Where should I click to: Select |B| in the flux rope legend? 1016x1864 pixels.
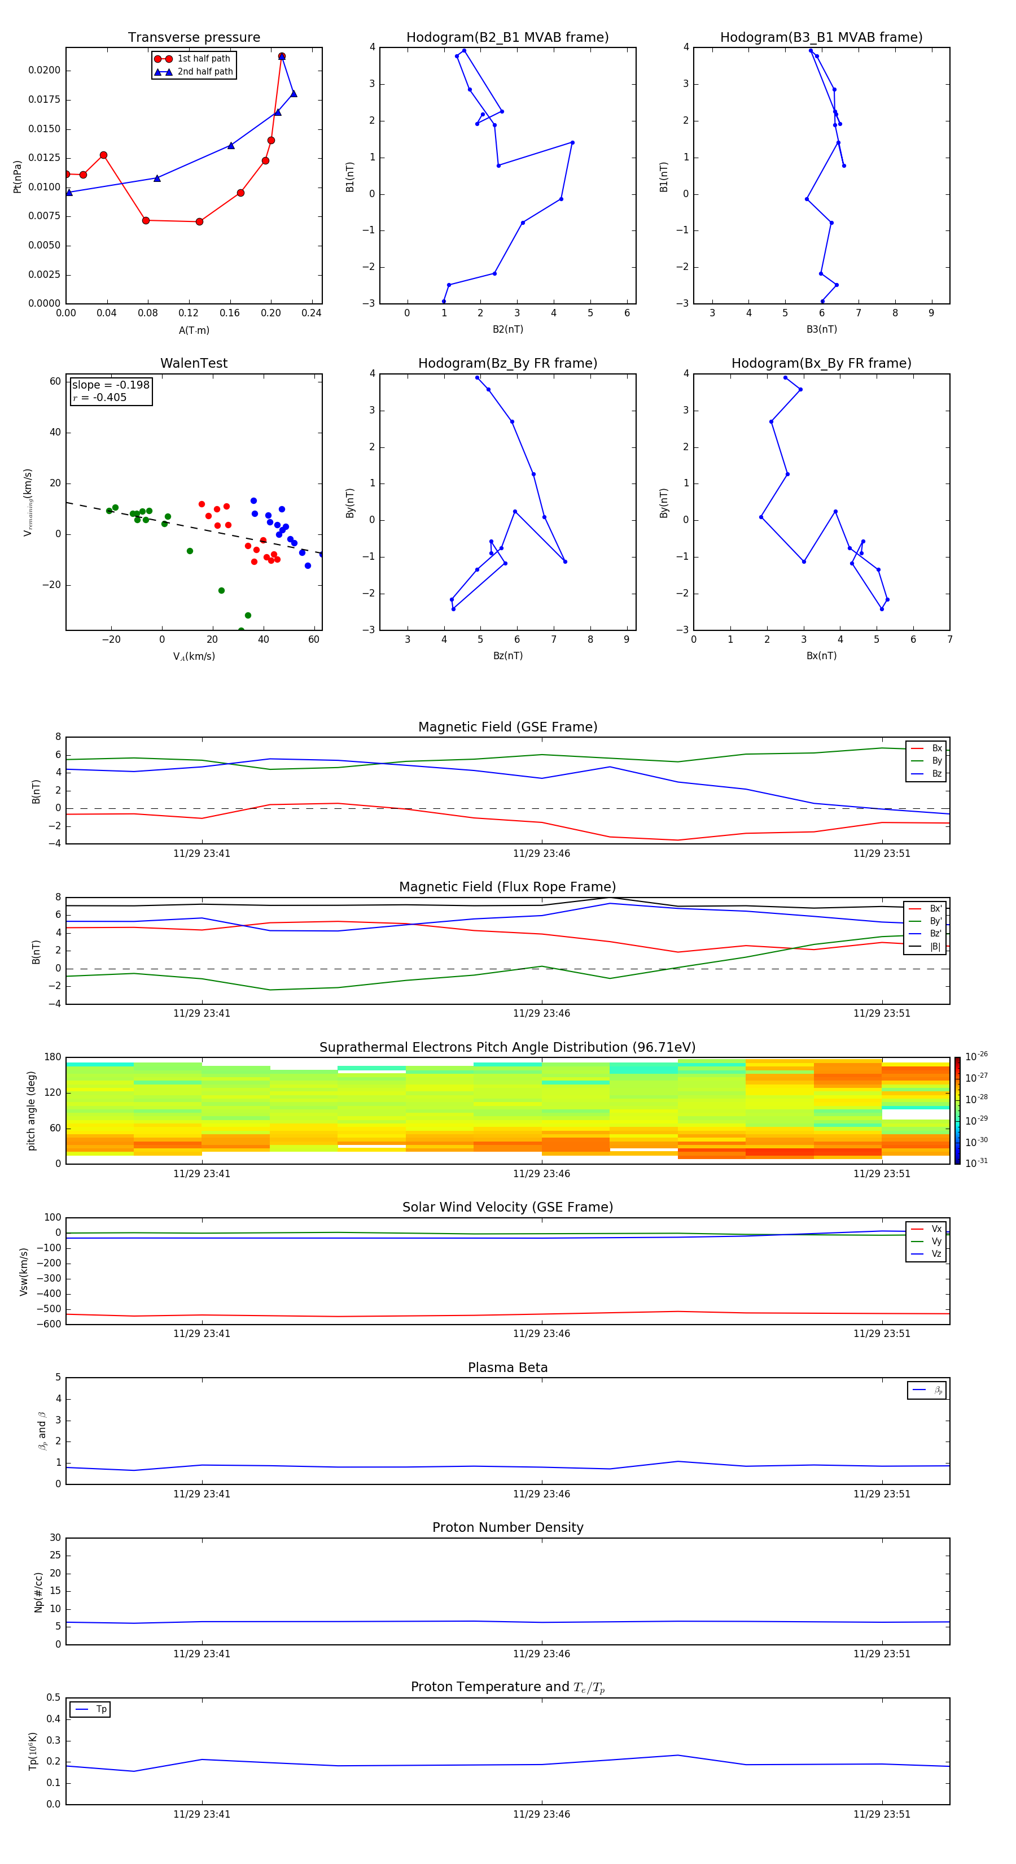pos(926,947)
